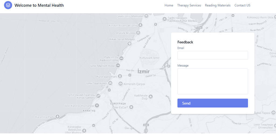Select the İzmir Marriott Hotel marker icon

pos(118,66)
